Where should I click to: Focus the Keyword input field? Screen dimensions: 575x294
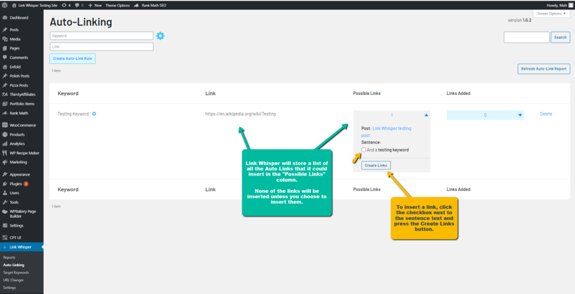coord(102,35)
